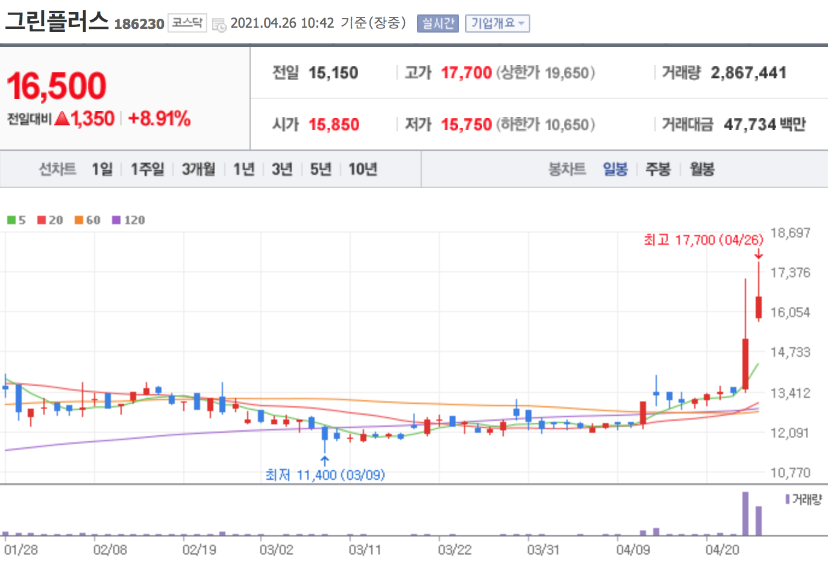Click the previous close value 15,150
Screen dimensions: 828x569
pyautogui.click(x=333, y=73)
